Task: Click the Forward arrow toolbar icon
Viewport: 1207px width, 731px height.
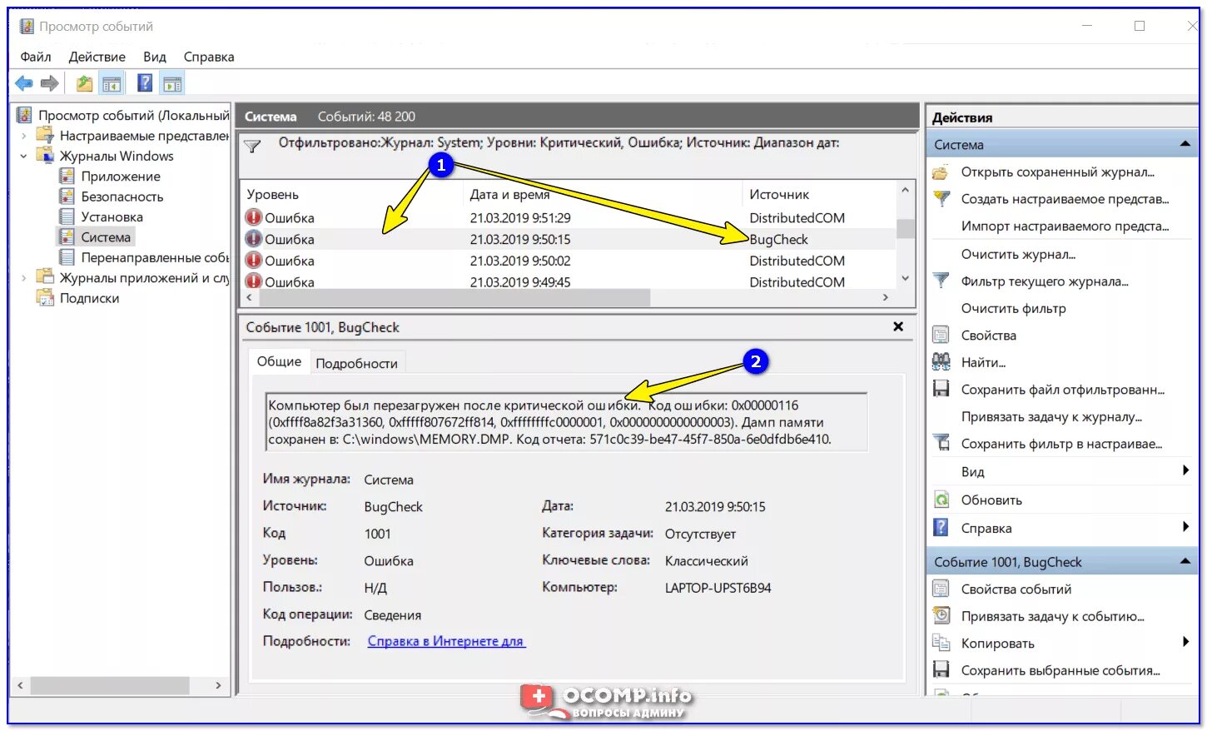Action: (49, 83)
